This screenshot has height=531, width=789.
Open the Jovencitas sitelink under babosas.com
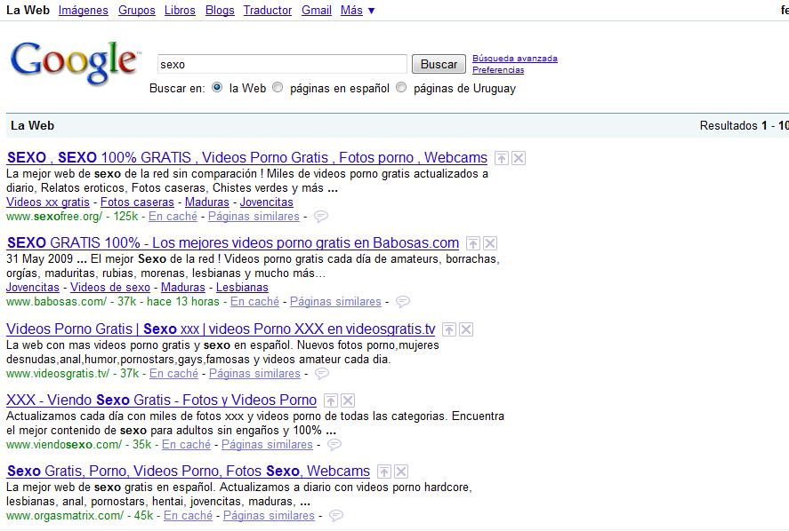(33, 288)
